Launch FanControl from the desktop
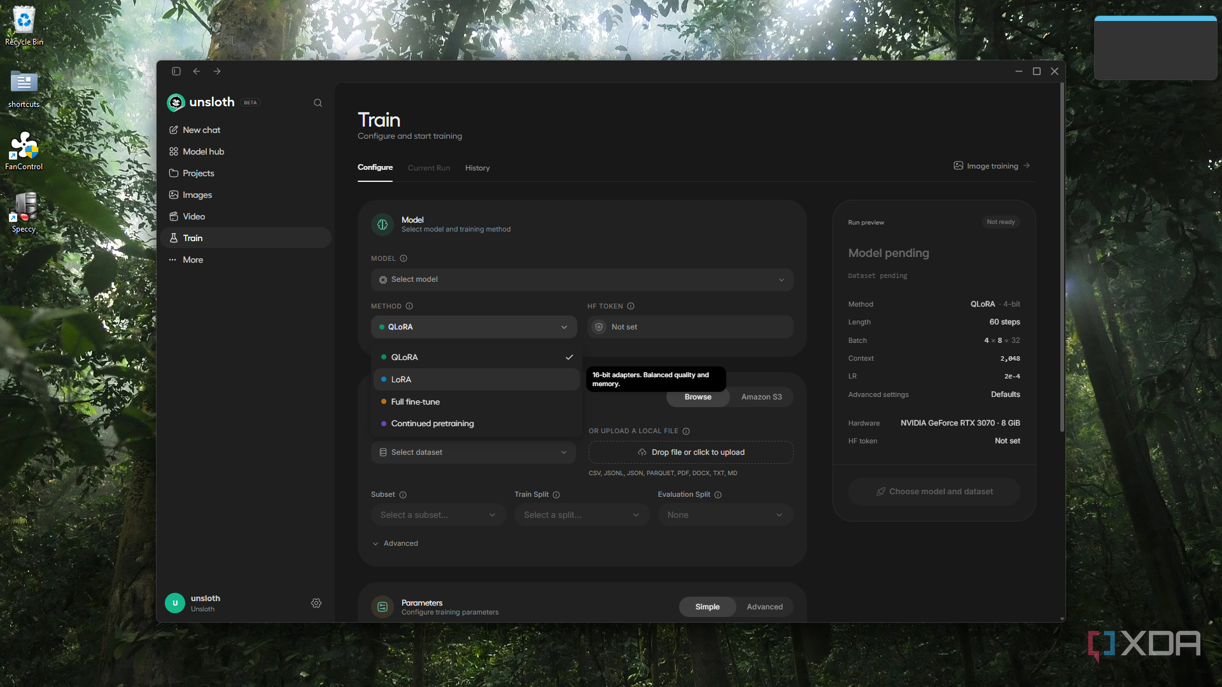The image size is (1222, 687). (24, 151)
